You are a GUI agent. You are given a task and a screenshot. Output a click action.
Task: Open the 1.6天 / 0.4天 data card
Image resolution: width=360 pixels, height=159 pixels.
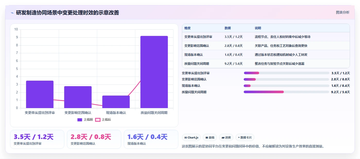[x=151, y=139]
